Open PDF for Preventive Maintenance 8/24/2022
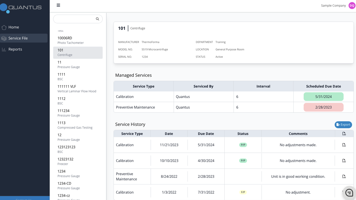Image resolution: width=356 pixels, height=200 pixels. (344, 176)
